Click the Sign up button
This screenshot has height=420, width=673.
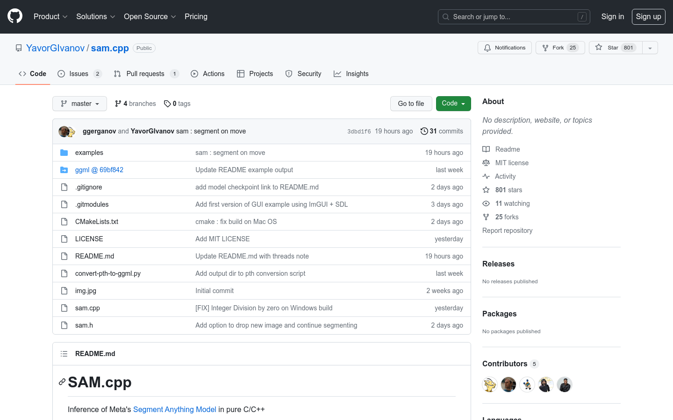648,16
